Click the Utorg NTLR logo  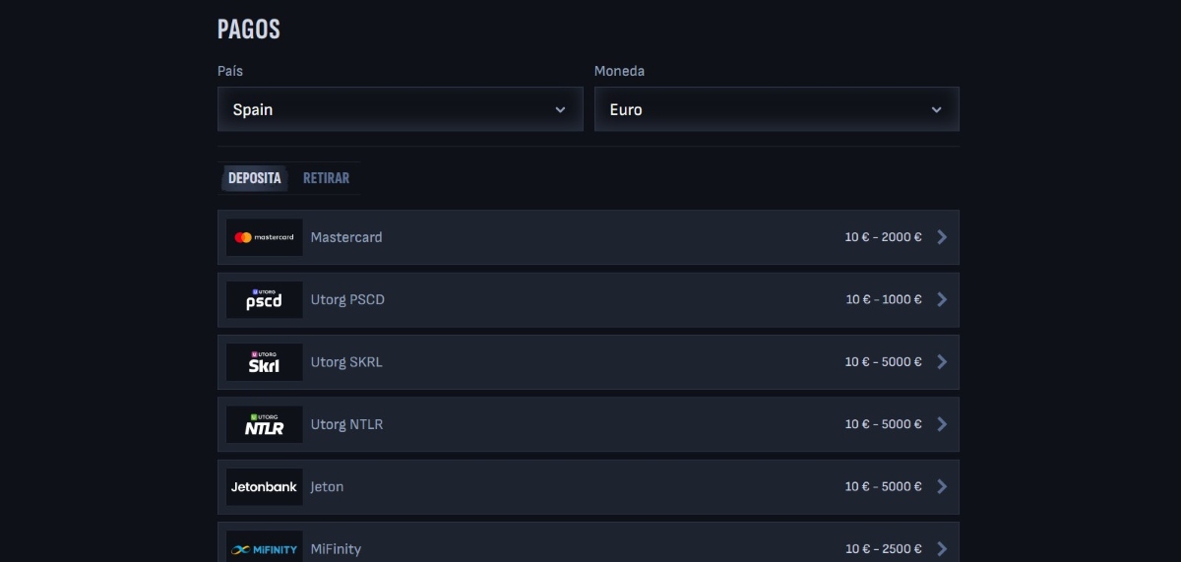264,424
